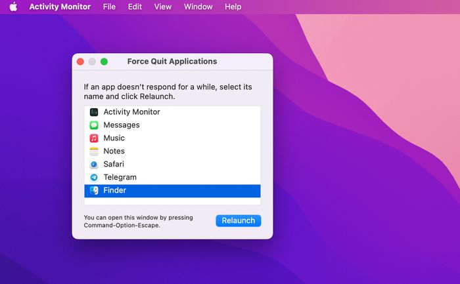This screenshot has height=284, width=460.
Task: Open the Activity Monitor application menu
Action: click(x=60, y=7)
